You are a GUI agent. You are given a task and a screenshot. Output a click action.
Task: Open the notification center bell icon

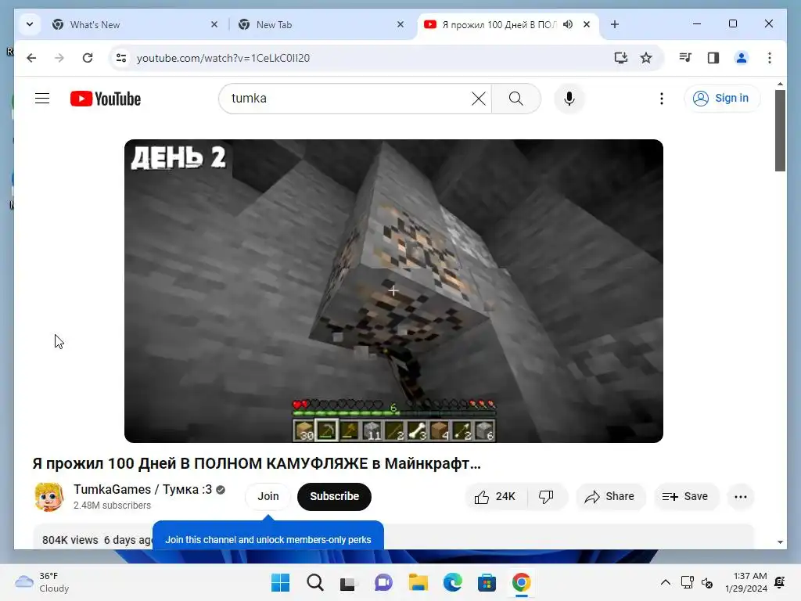coord(780,582)
